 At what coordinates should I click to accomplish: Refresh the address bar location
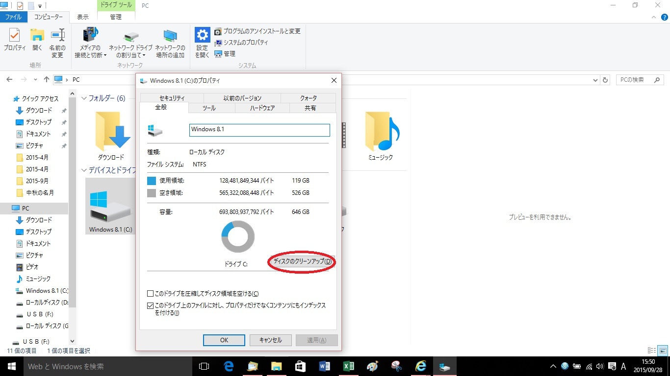pos(605,80)
